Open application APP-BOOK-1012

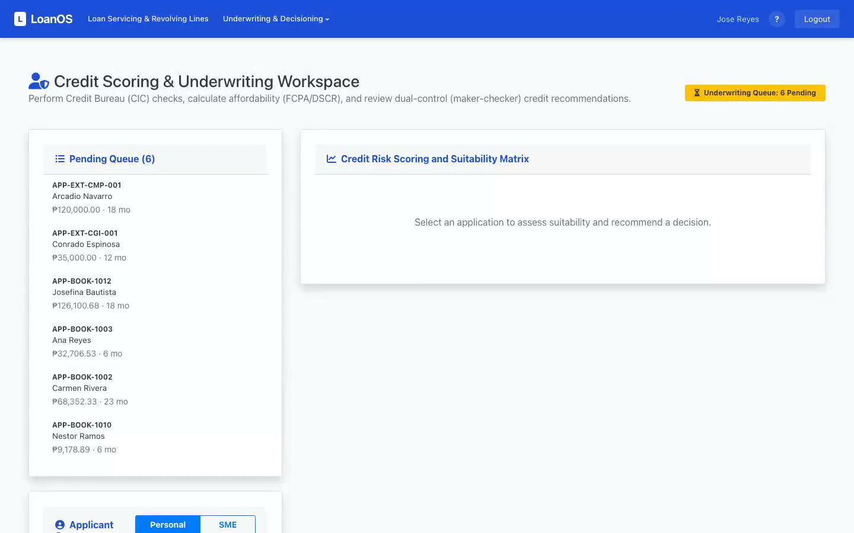pos(82,281)
